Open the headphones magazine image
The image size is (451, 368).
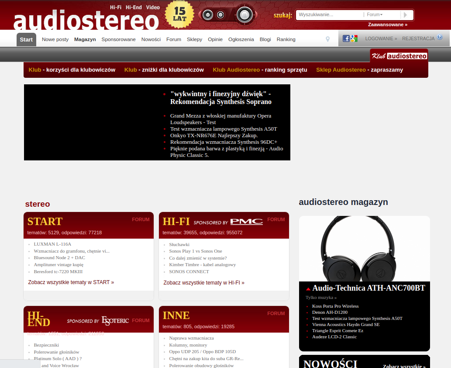[365, 249]
